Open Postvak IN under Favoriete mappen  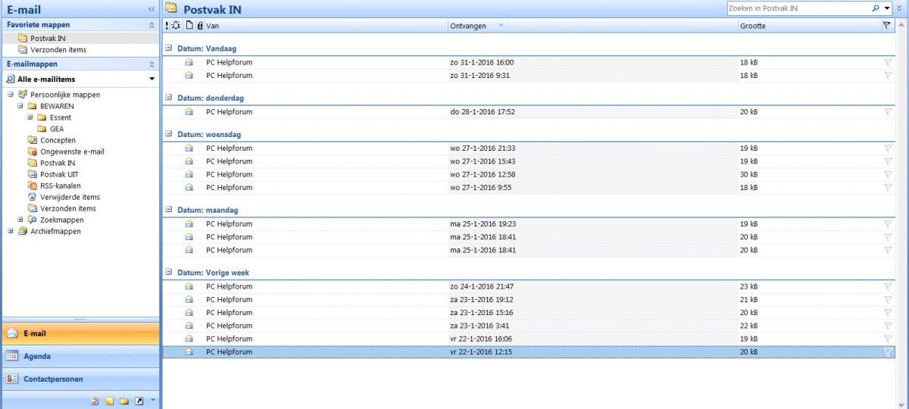coord(80,38)
